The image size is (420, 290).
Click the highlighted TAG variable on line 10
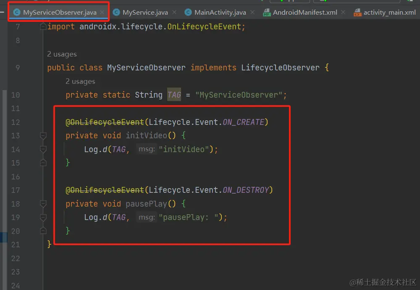174,95
